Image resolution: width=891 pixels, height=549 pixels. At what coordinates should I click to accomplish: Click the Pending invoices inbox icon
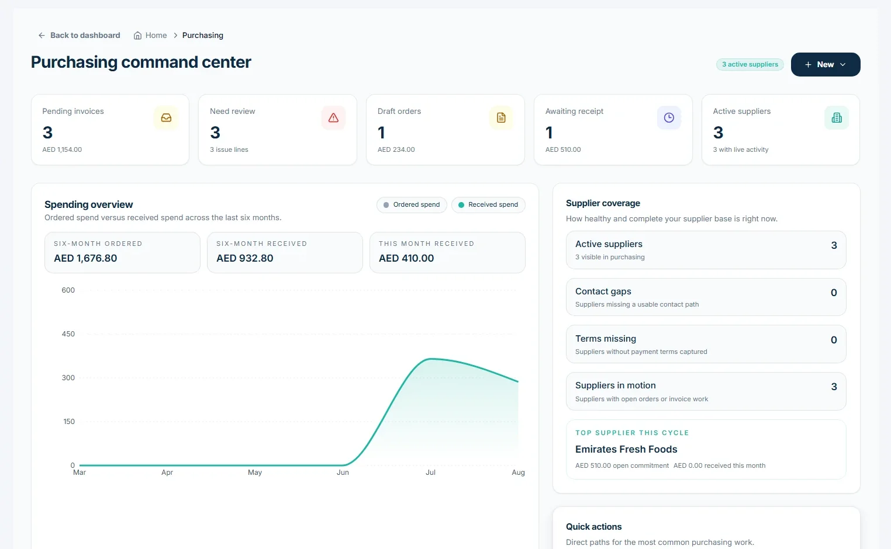point(166,117)
